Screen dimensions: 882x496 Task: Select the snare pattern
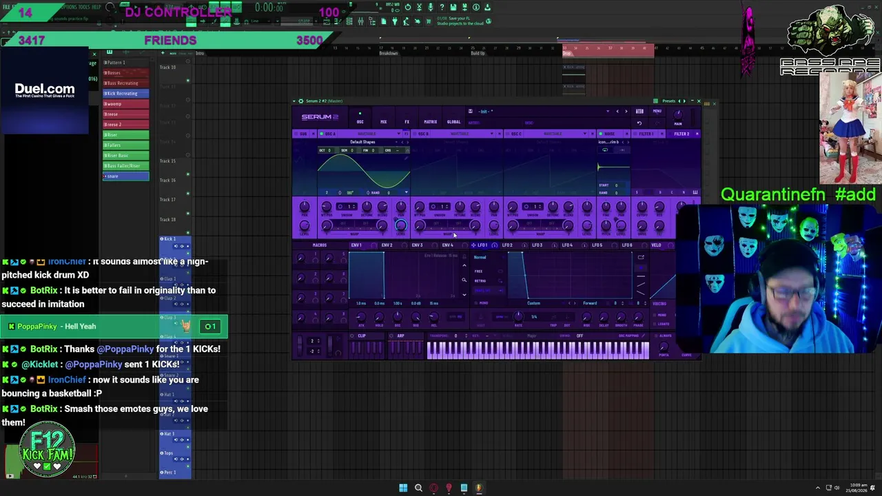tap(126, 176)
